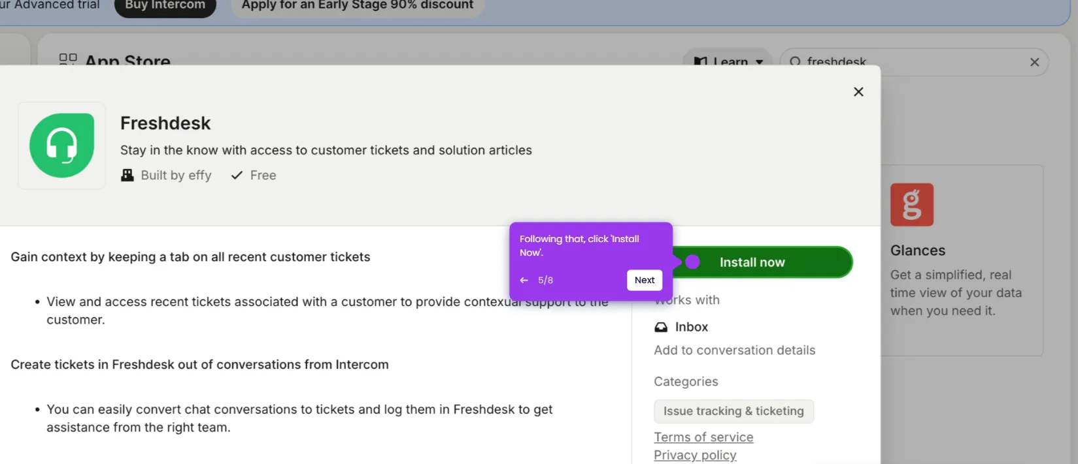Go back a step with tooltip arrow

coord(524,280)
